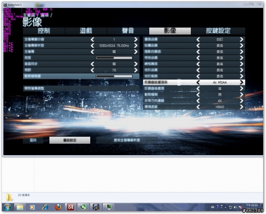This screenshot has width=266, height=214.
Task: Next value for 全螢幕顯示器 monitor
Action: (136, 39)
